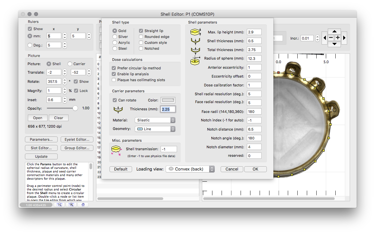Click the zoom out magnifier icon
The height and width of the screenshot is (234, 375).
pos(60,205)
